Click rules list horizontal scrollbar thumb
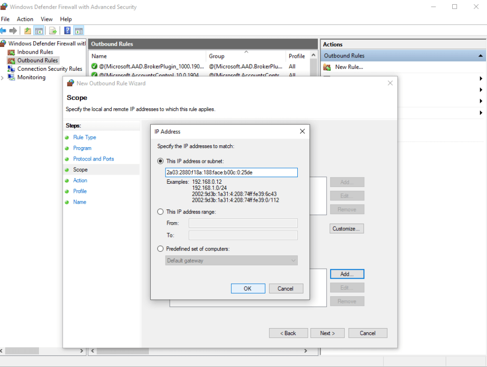The image size is (487, 367). [x=123, y=350]
